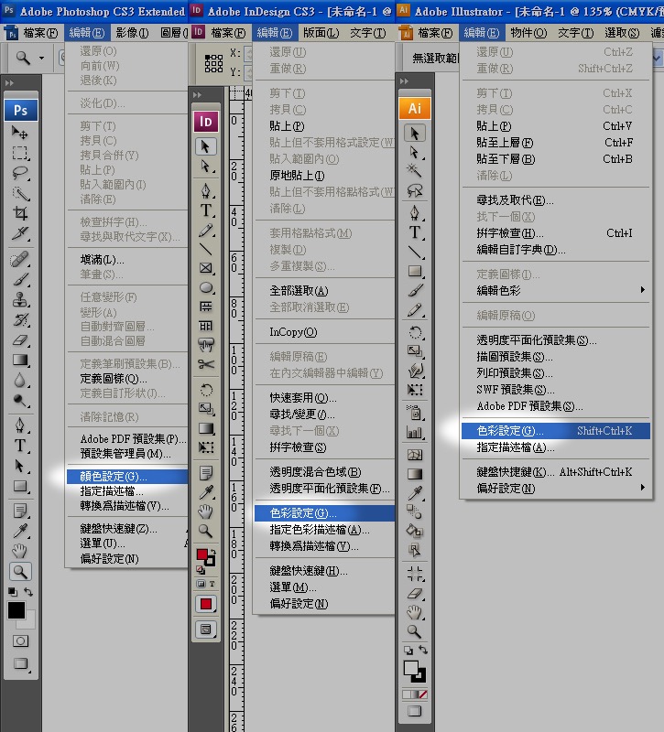This screenshot has height=732, width=664.
Task: Open Illustrator 選取(S) menu
Action: [622, 33]
